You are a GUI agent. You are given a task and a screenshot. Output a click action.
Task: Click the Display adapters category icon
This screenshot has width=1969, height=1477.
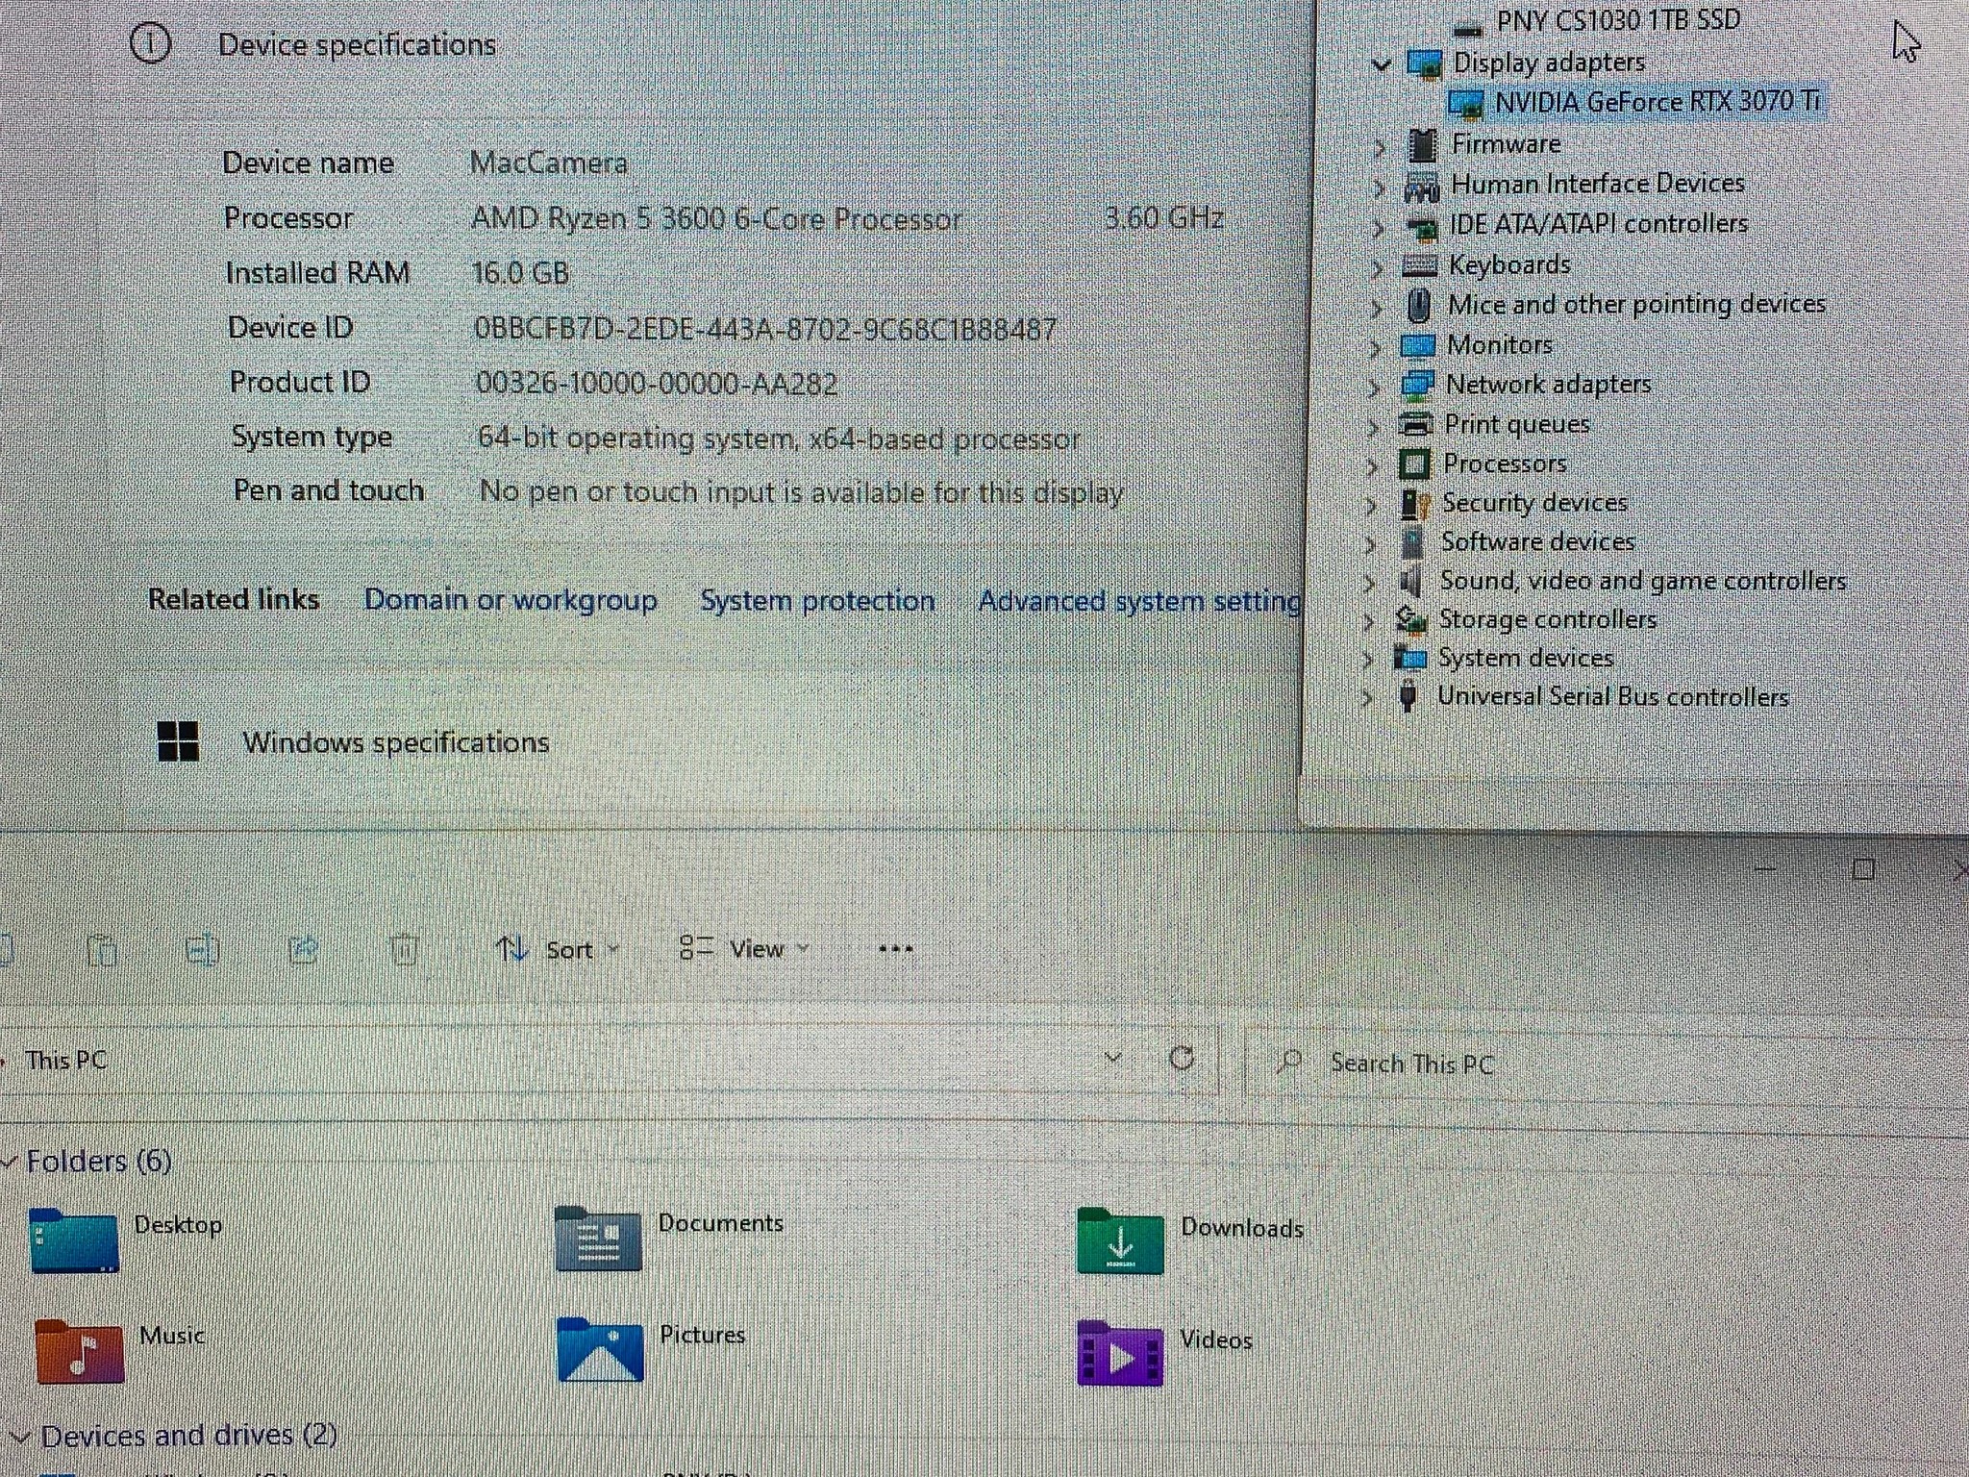[x=1425, y=64]
